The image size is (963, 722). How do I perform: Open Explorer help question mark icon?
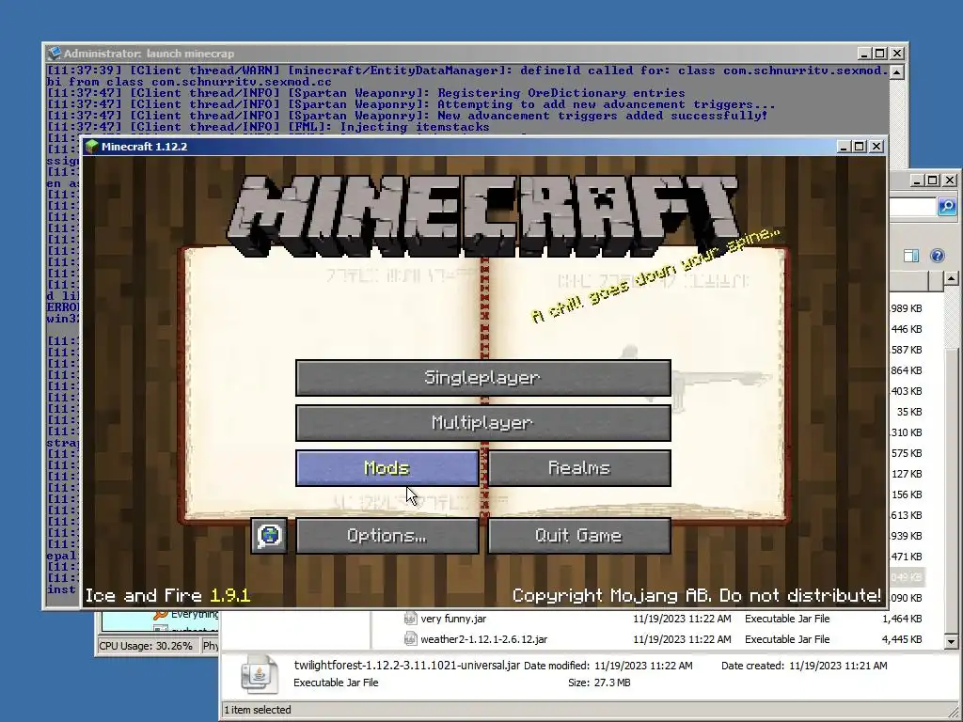click(x=938, y=256)
